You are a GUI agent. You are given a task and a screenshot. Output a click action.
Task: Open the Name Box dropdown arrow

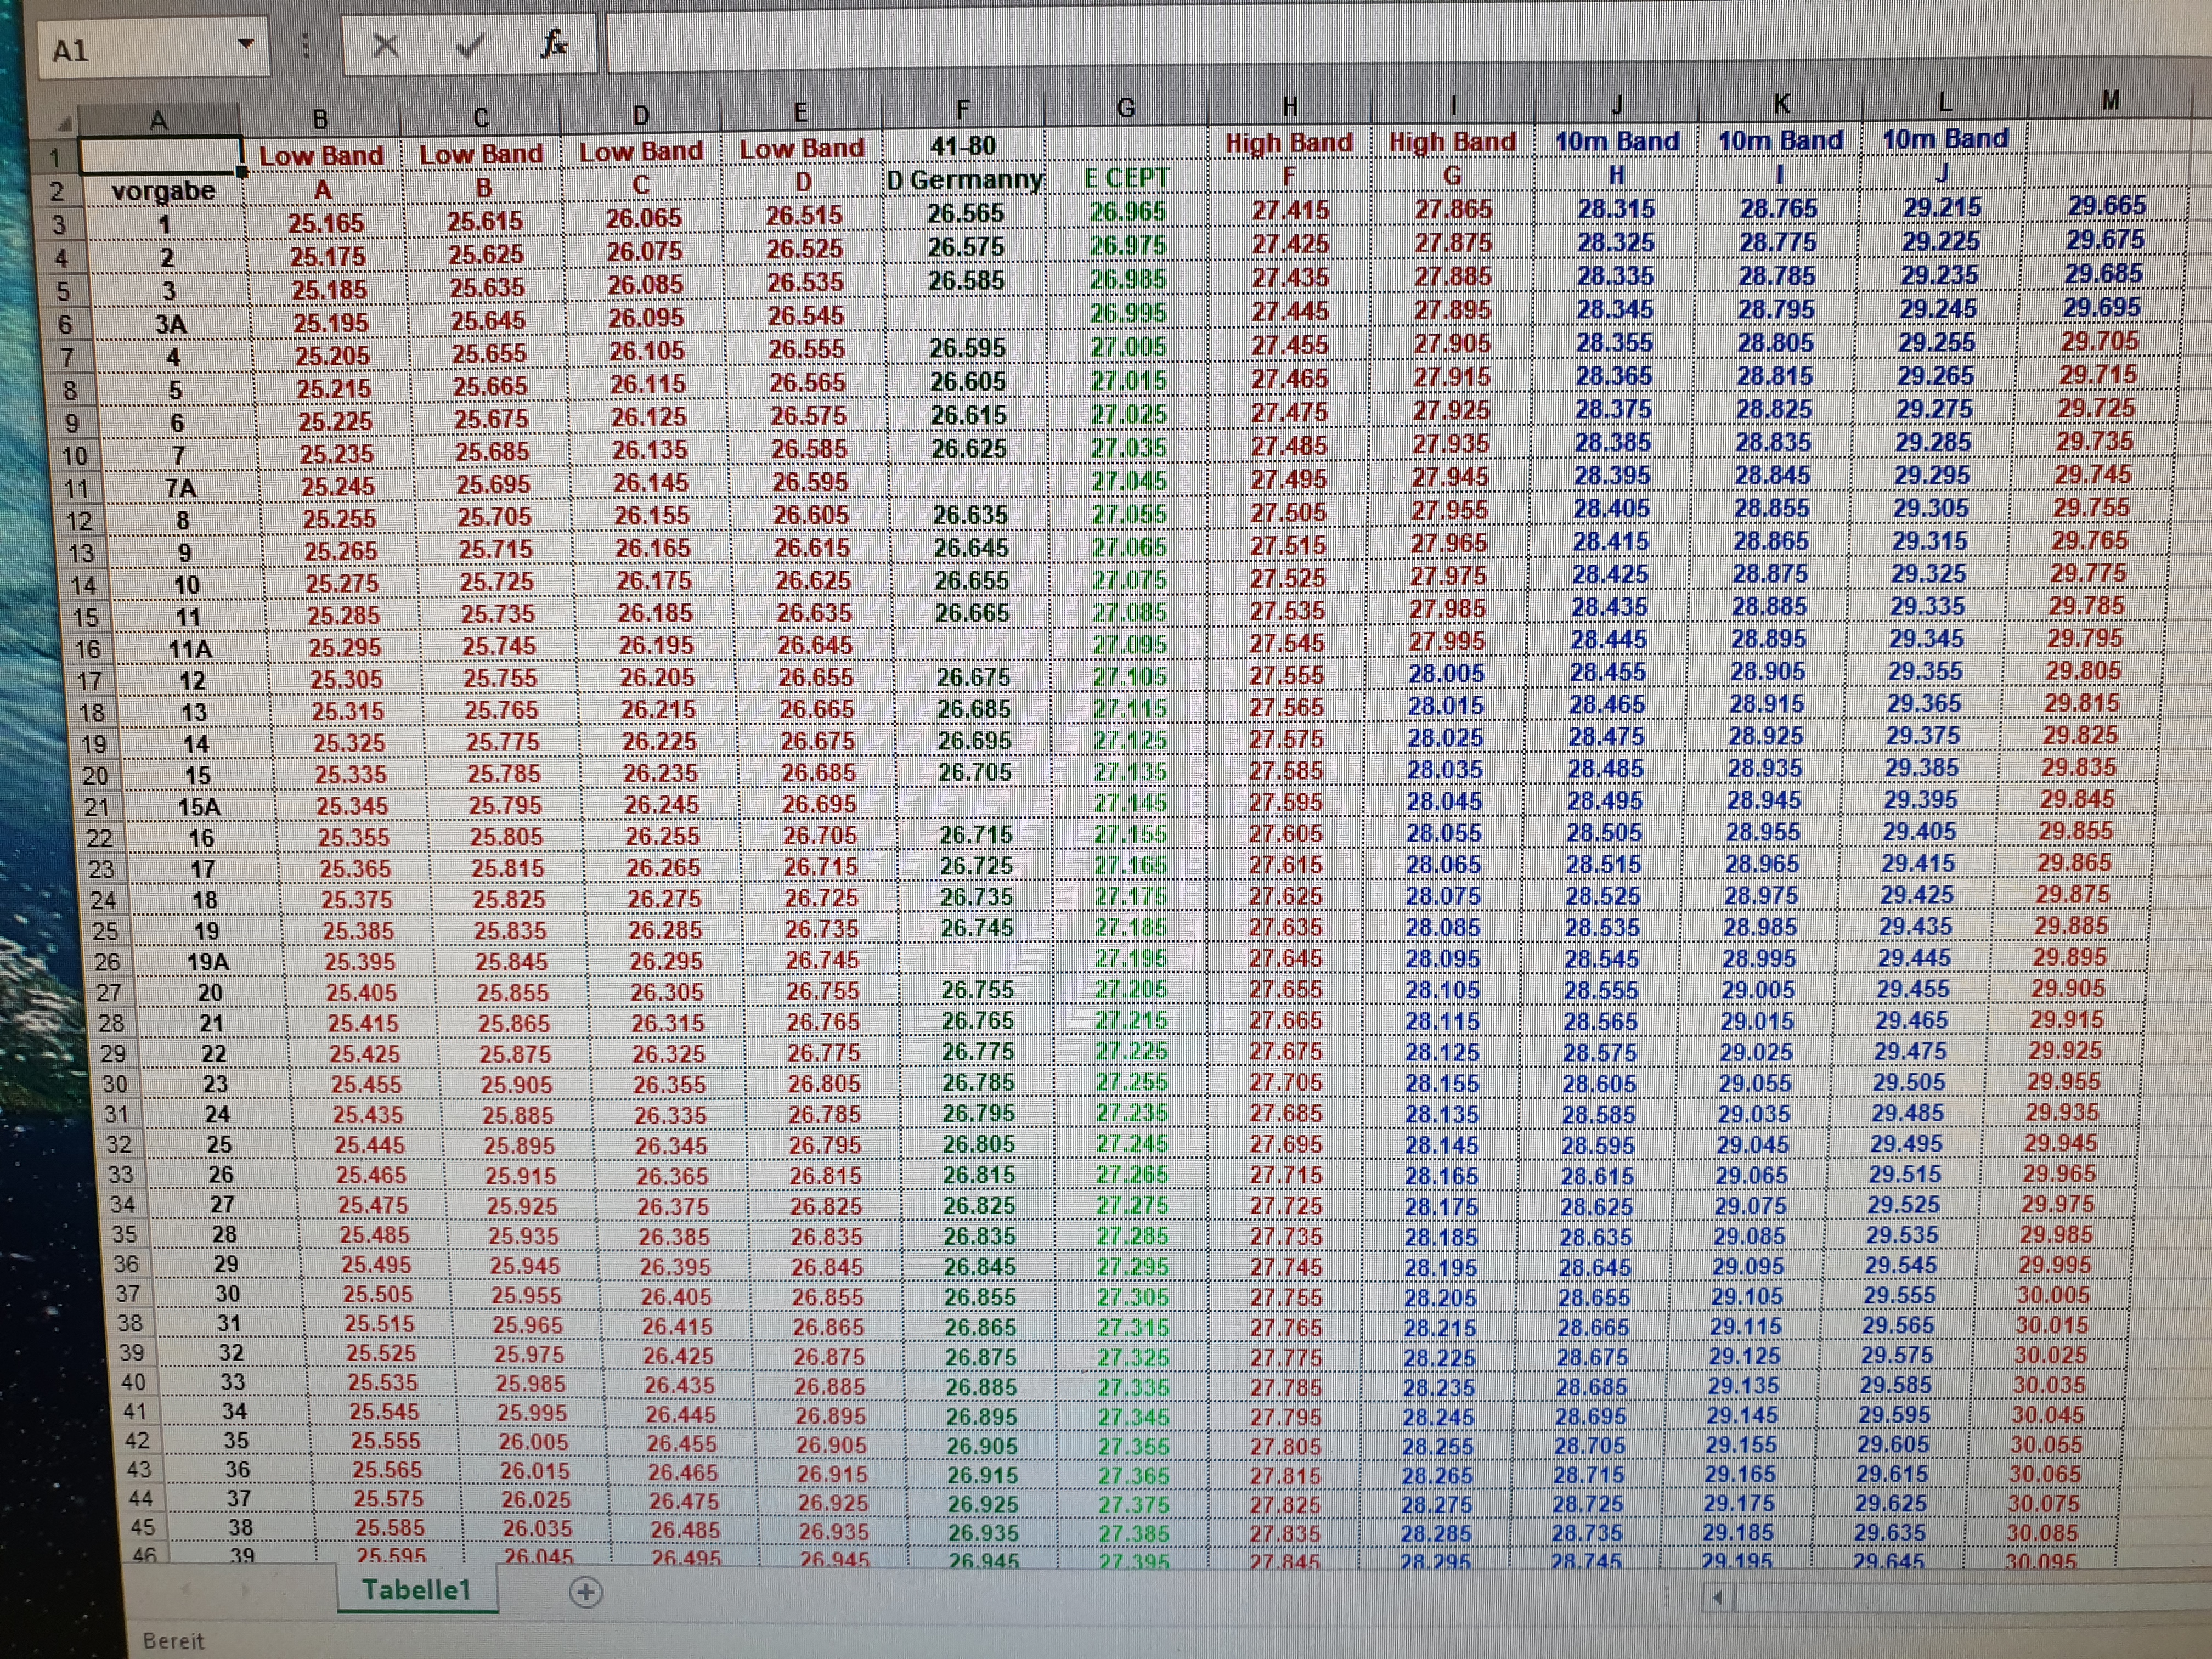click(x=245, y=45)
